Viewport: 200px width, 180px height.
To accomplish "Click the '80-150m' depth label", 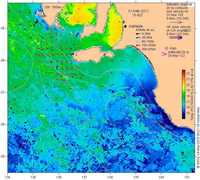I will [x=148, y=41].
